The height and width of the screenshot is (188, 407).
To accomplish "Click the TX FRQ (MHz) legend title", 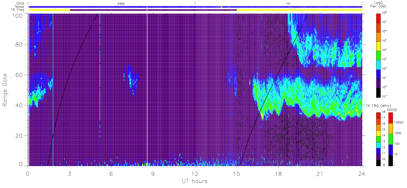I will (x=378, y=105).
